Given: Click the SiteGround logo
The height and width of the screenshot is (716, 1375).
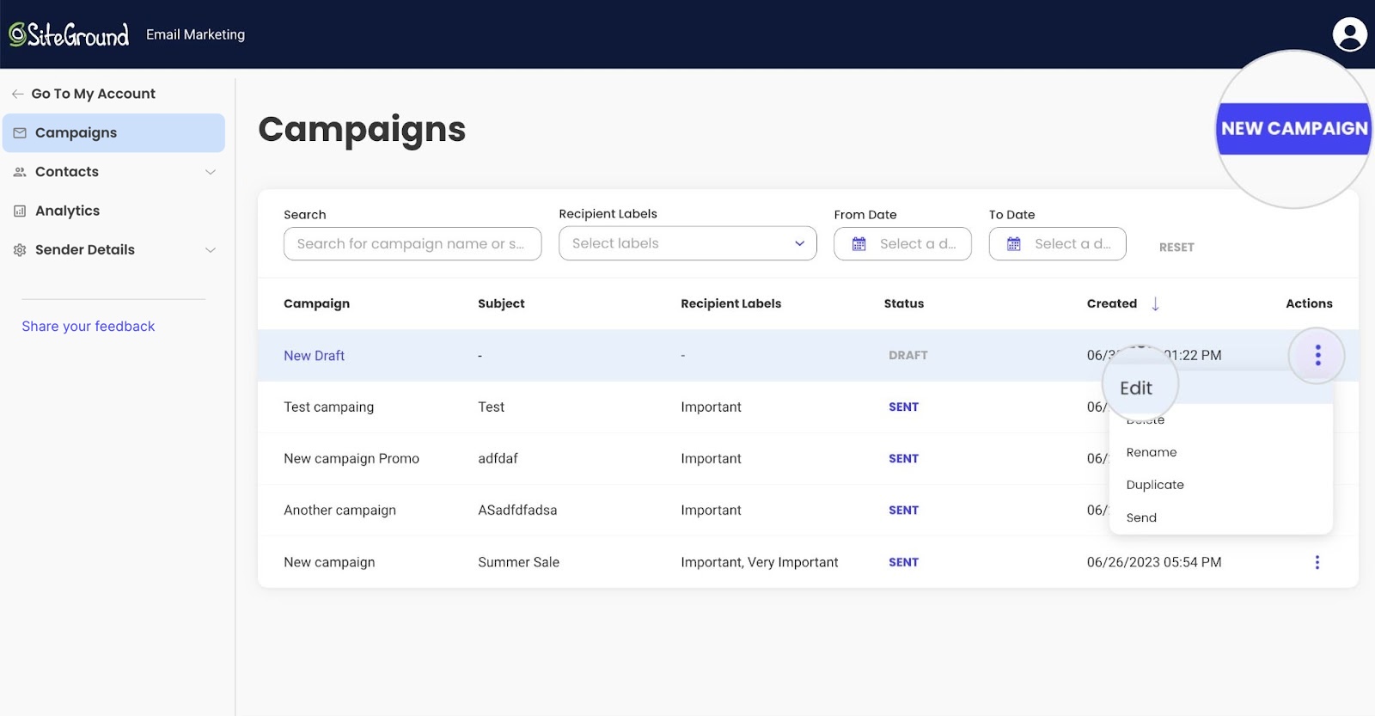Looking at the screenshot, I should coord(69,34).
